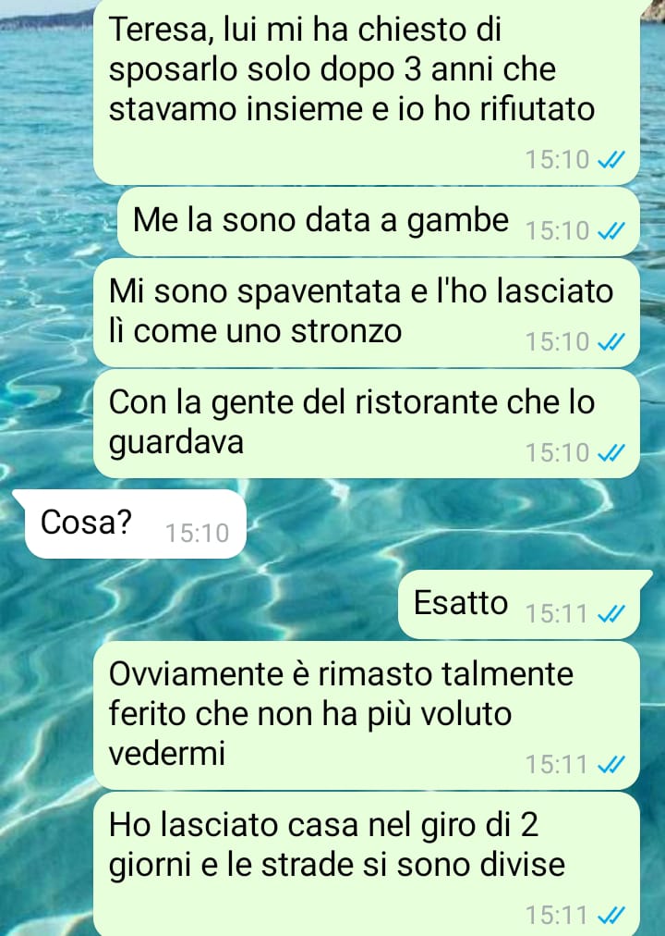Screen dimensions: 665x936
Task: Tap the read ticks on the "Ho lasciato casa" message
Action: coord(611,915)
